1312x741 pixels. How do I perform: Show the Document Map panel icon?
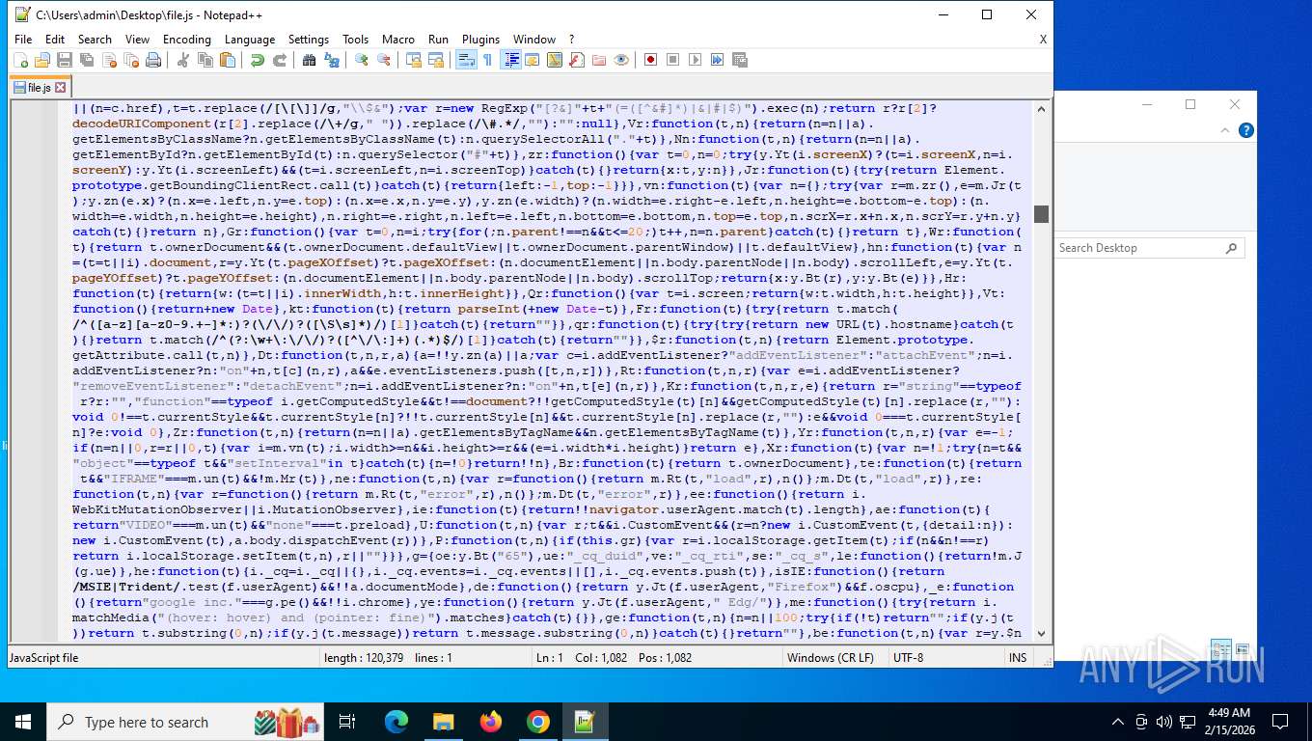555,60
